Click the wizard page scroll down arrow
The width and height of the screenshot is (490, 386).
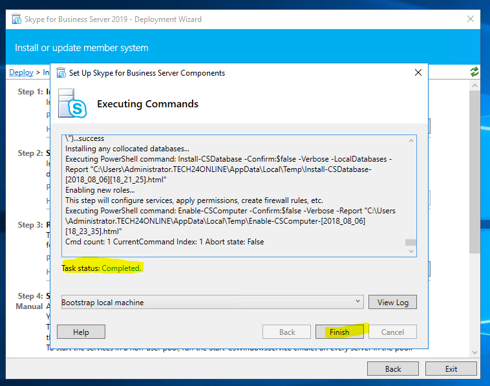click(x=474, y=352)
